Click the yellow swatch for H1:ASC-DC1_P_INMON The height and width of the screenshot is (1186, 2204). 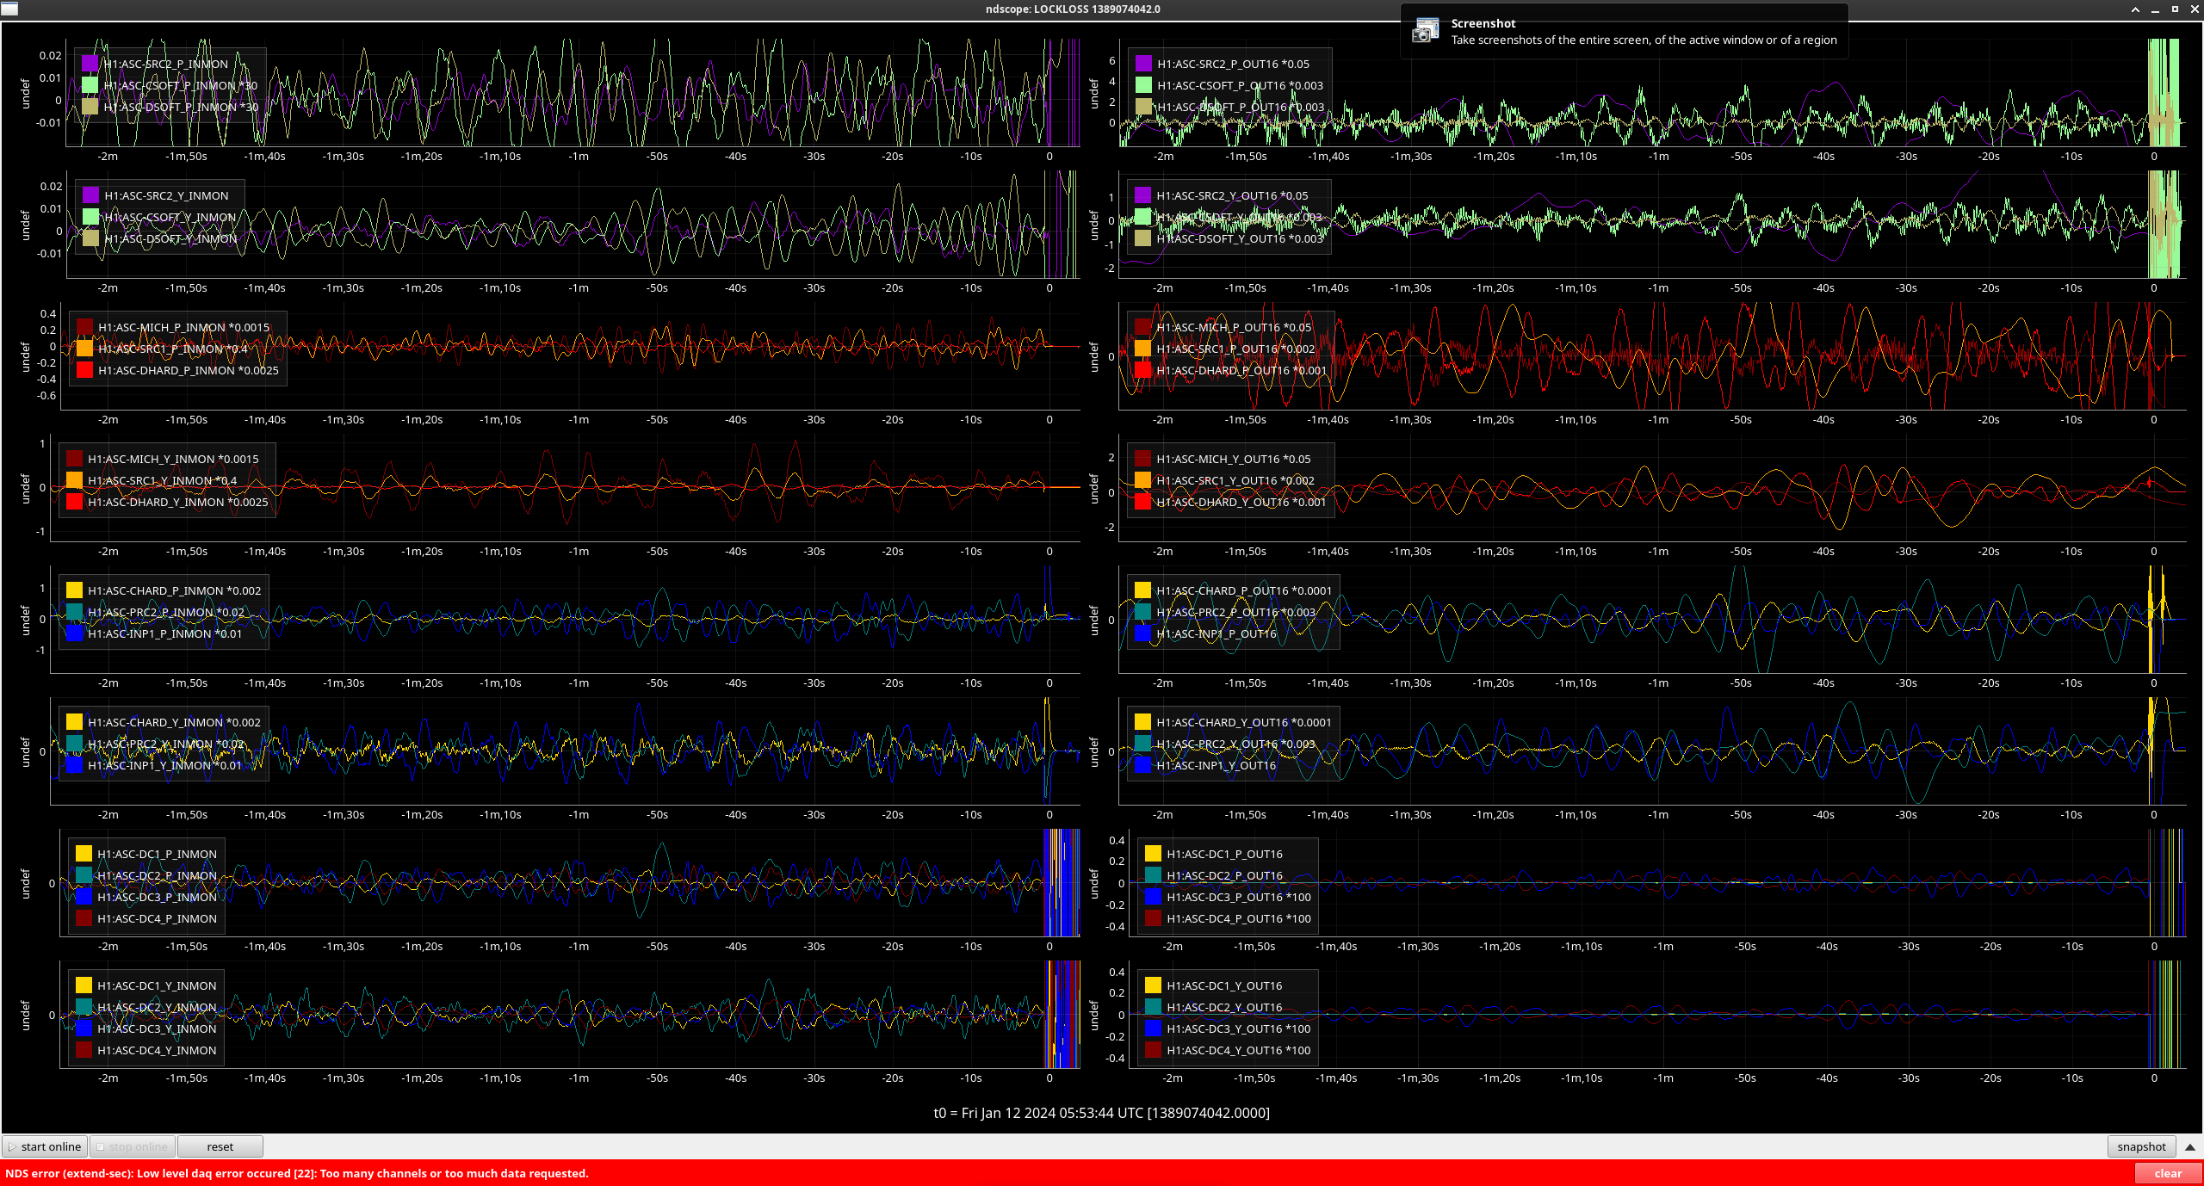click(x=84, y=854)
